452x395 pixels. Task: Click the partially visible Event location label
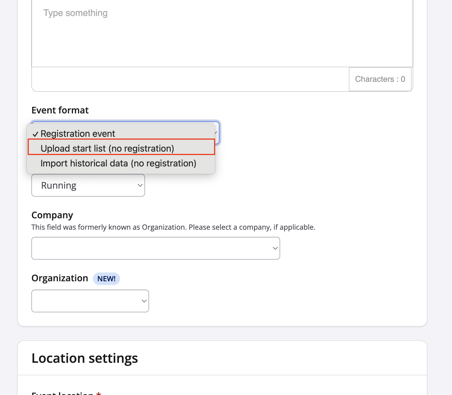pos(63,393)
